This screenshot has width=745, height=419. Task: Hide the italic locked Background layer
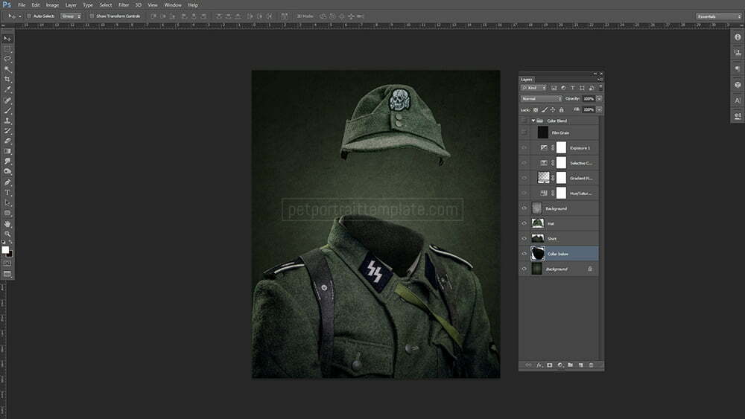pos(524,269)
